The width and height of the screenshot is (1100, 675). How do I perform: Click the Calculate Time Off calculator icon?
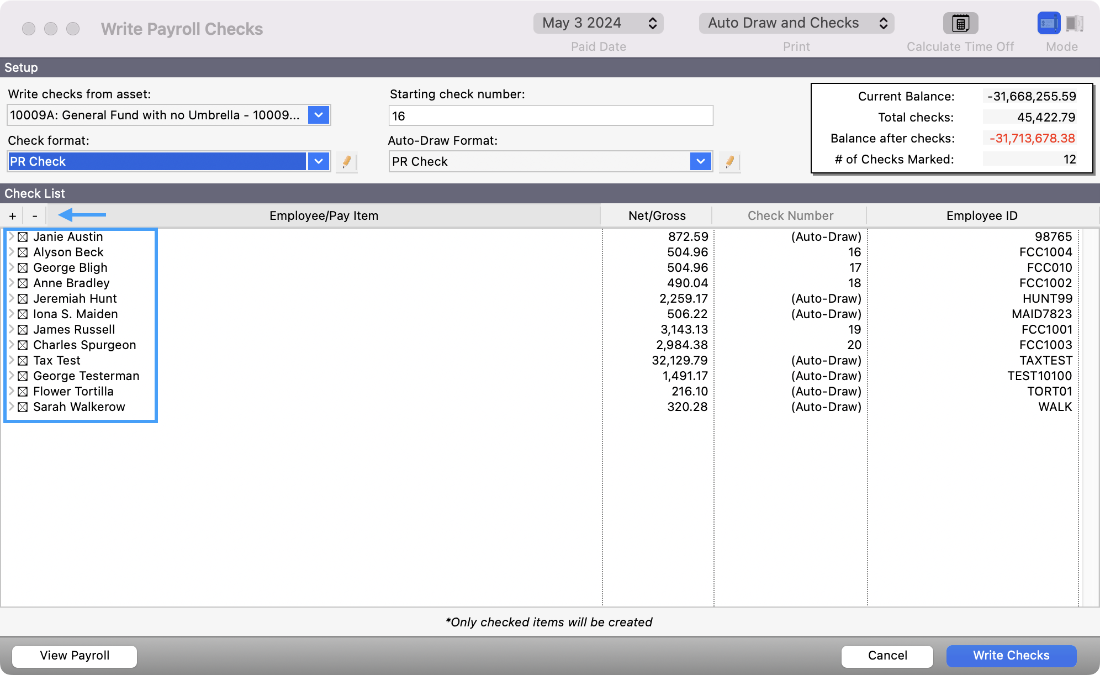click(960, 23)
